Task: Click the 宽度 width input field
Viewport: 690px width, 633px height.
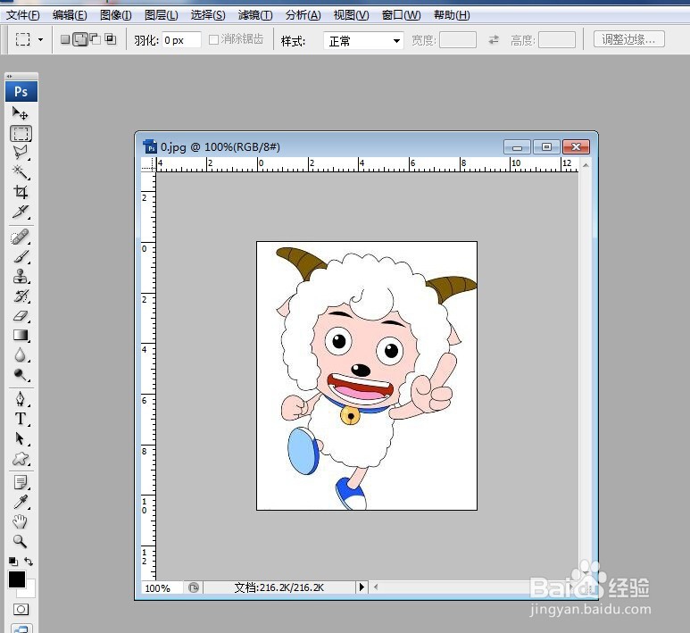Action: 458,40
